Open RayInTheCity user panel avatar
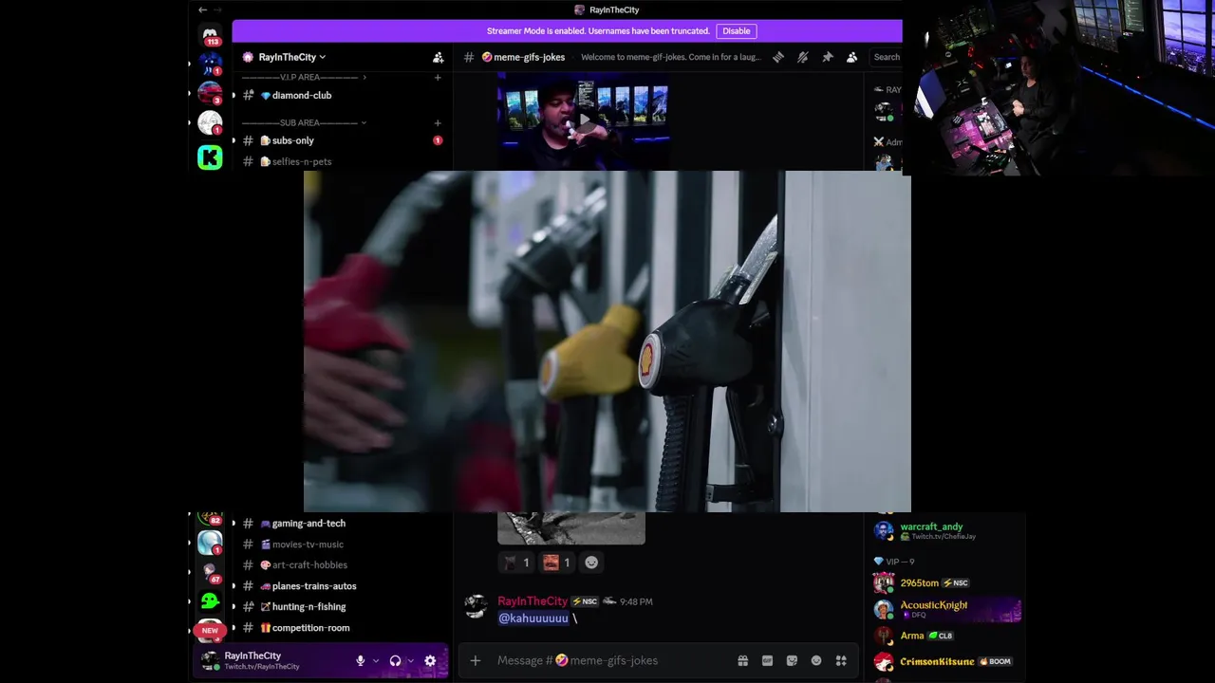1215x683 pixels. click(210, 660)
